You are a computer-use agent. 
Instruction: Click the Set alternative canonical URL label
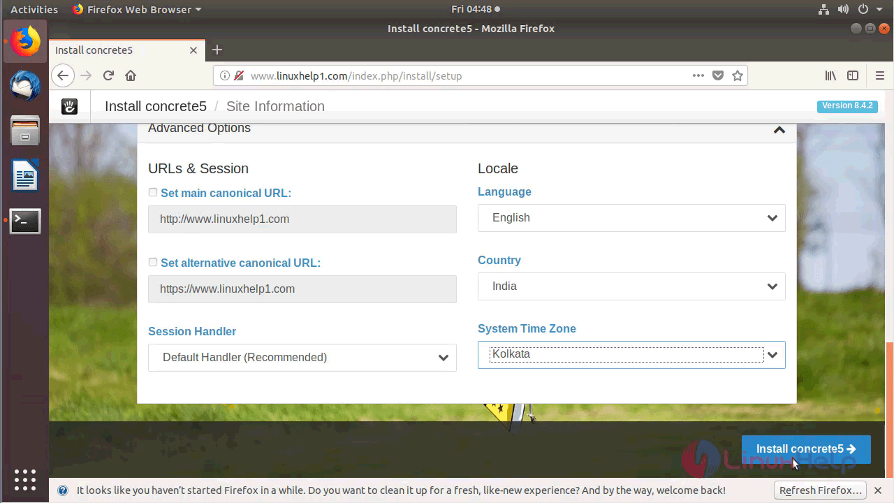[x=240, y=263]
